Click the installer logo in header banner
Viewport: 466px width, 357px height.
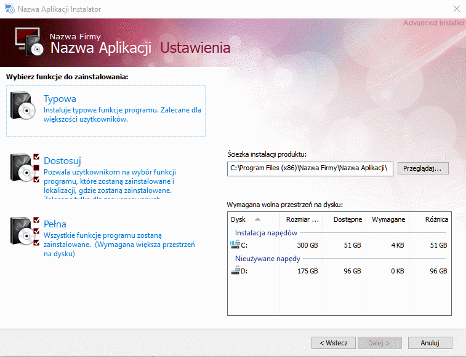[29, 43]
